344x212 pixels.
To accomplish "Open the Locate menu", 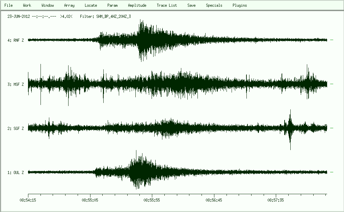I will (91, 5).
